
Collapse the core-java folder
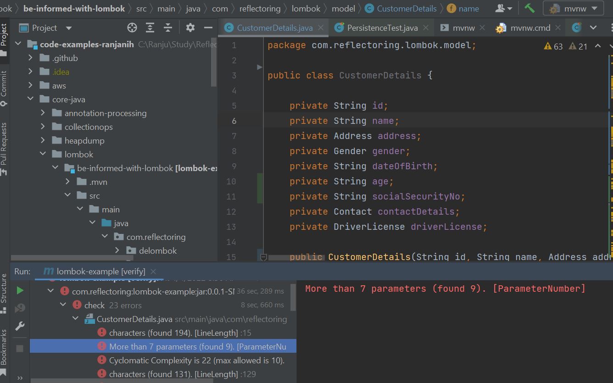30,100
